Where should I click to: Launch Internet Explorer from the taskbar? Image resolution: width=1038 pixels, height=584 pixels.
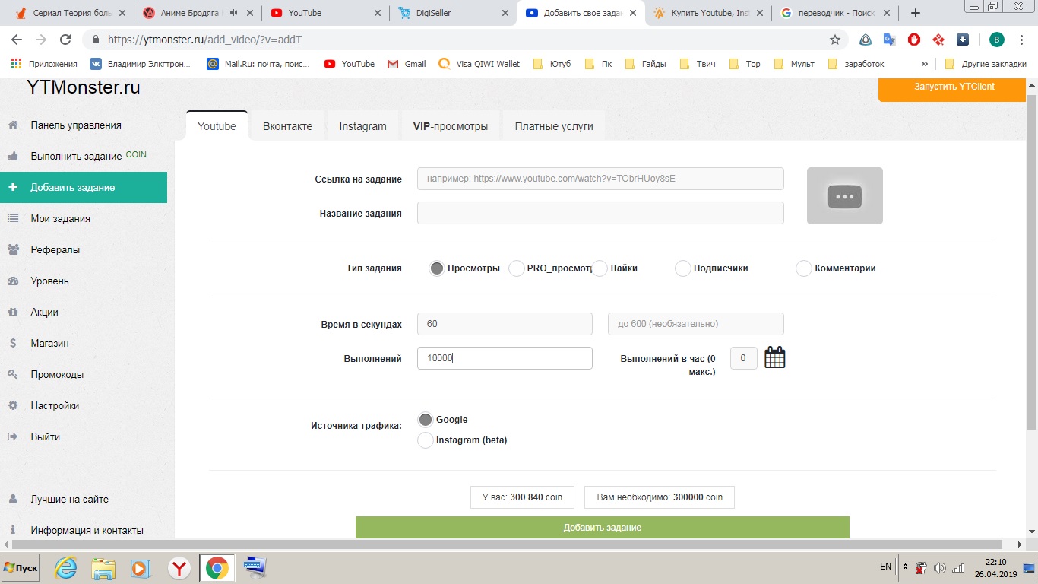click(66, 567)
